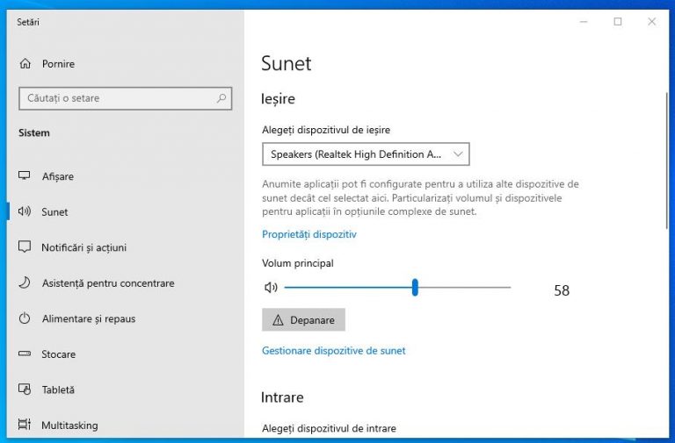675x443 pixels.
Task: Go to Stocare settings section
Action: [58, 354]
